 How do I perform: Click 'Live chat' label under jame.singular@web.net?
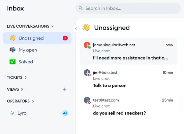click(101, 51)
